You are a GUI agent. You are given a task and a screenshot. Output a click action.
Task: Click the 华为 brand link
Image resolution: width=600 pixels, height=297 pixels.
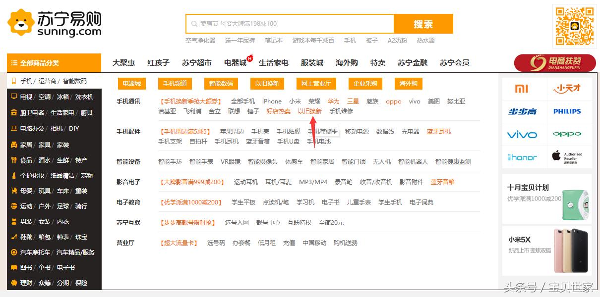point(333,100)
